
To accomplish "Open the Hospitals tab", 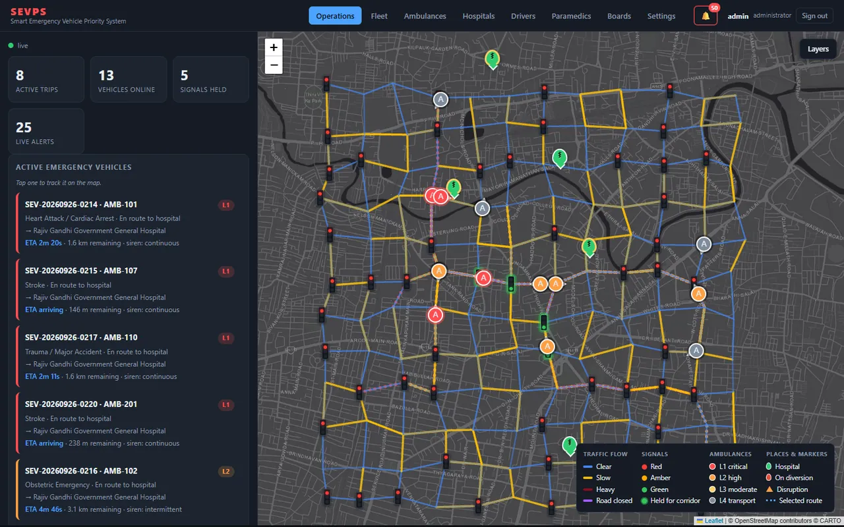I will pyautogui.click(x=479, y=16).
